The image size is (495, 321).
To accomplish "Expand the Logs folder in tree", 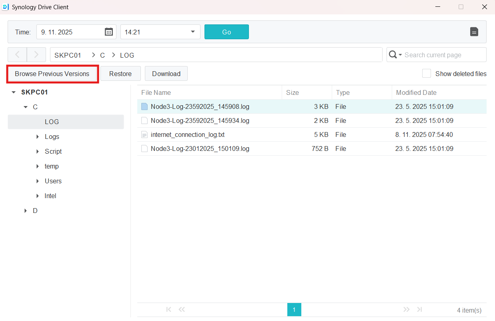I will pos(38,137).
